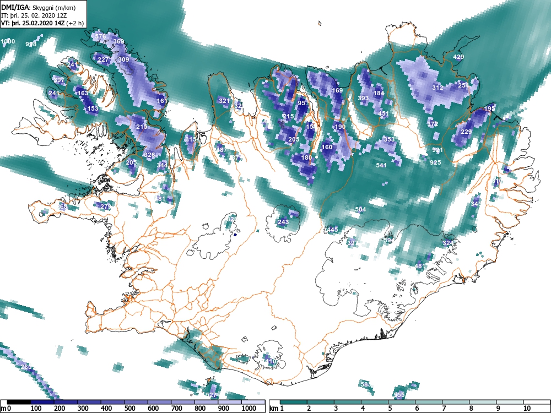Click visibility value 321 on the map
Image resolution: width=551 pixels, height=413 pixels.
click(224, 101)
